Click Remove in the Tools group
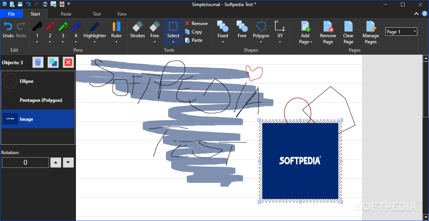This screenshot has height=221, width=429. (196, 24)
